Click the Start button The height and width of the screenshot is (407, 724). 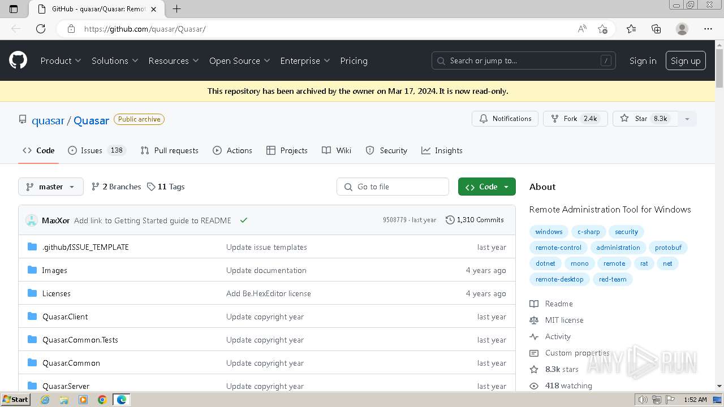click(15, 400)
